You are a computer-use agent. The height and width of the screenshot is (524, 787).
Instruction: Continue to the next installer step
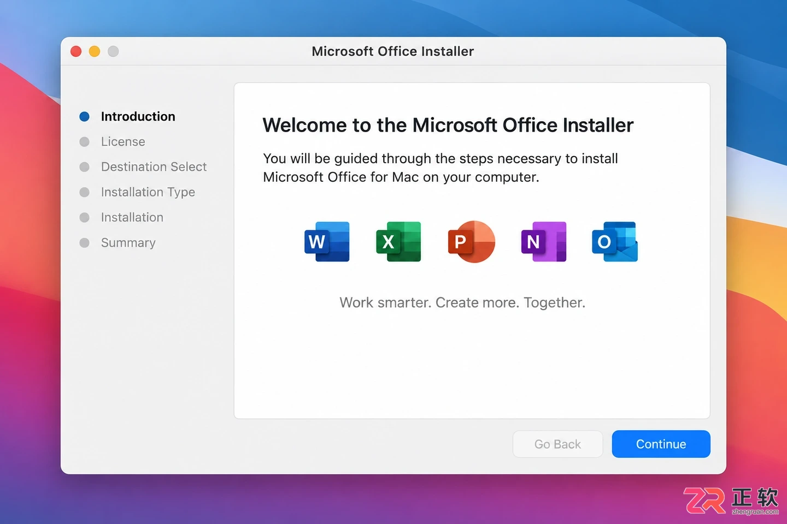(x=661, y=444)
